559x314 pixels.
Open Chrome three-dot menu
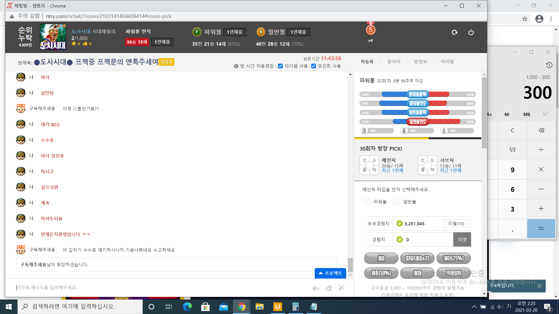551,19
